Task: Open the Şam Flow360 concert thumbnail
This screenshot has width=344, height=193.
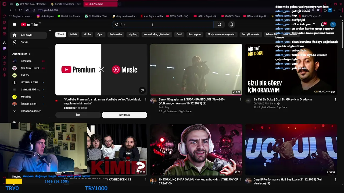Action: pos(196,69)
